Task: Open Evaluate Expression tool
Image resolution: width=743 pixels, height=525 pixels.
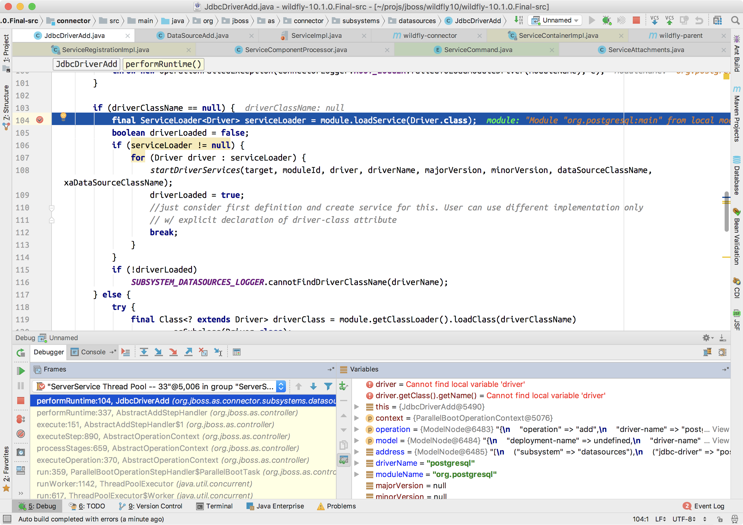Action: point(236,352)
